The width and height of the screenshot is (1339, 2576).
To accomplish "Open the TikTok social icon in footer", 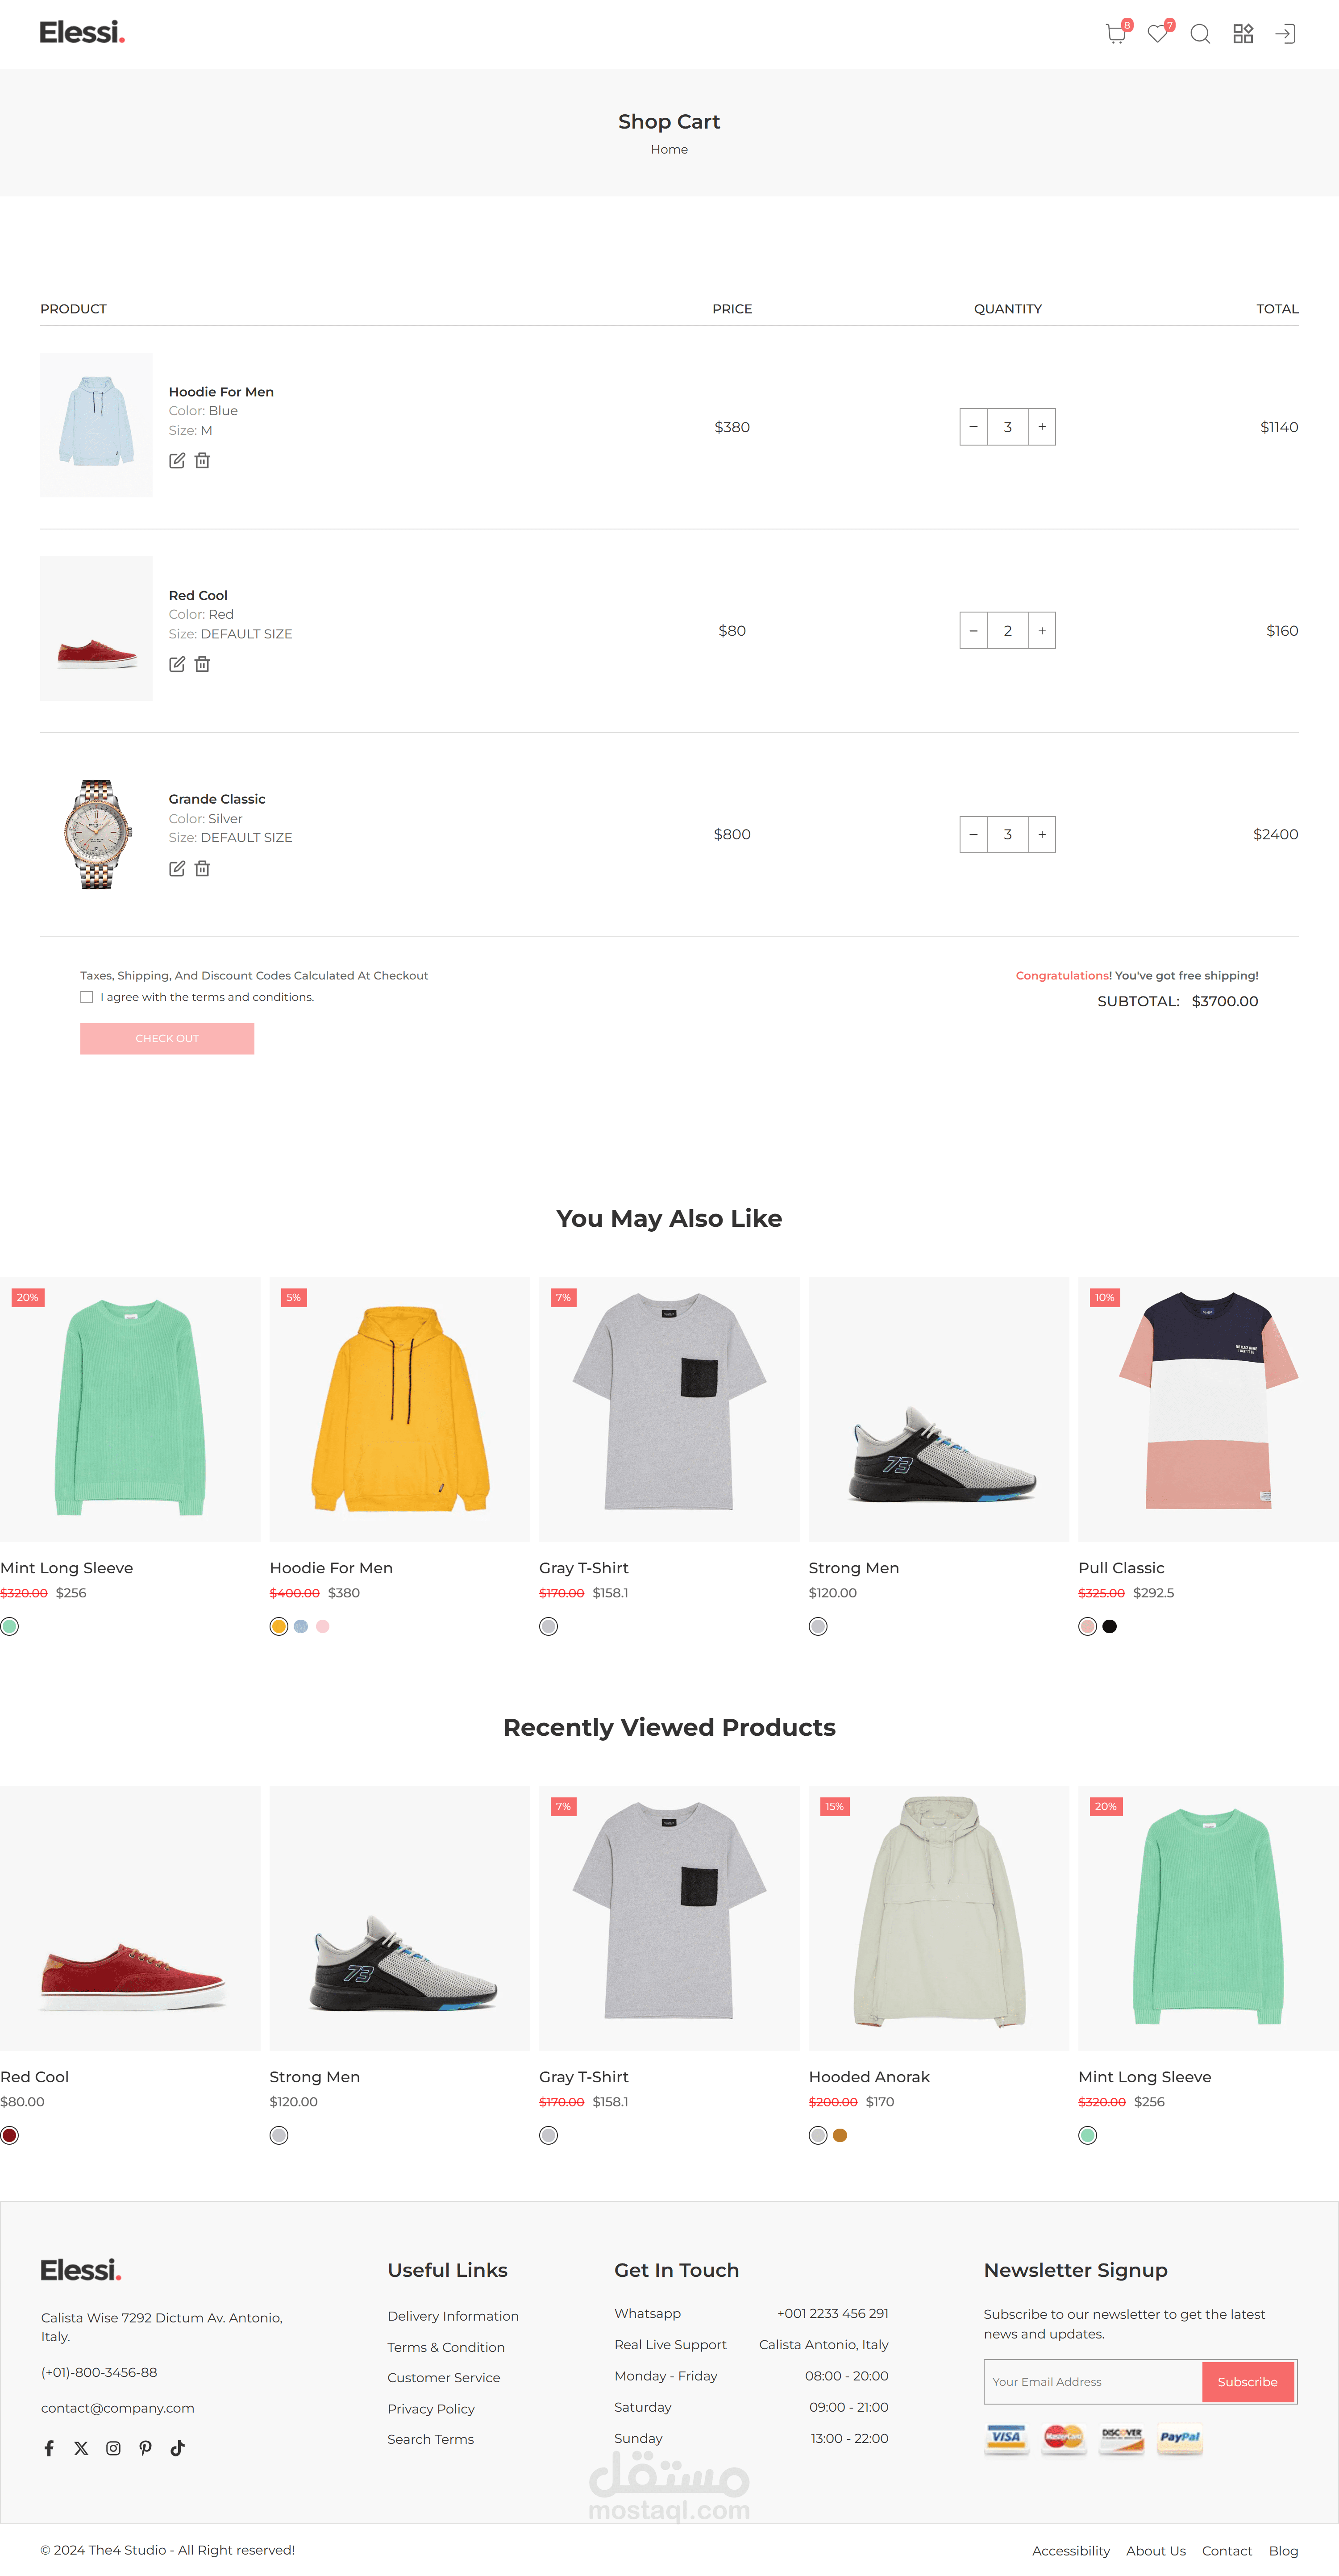I will pos(177,2448).
